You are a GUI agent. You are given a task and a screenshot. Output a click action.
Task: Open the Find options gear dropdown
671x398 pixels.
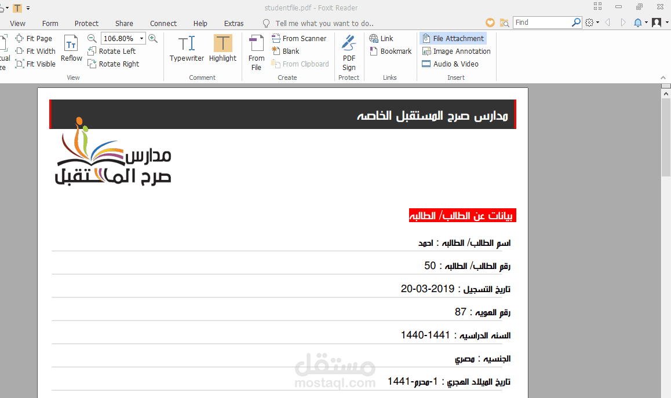tap(592, 22)
